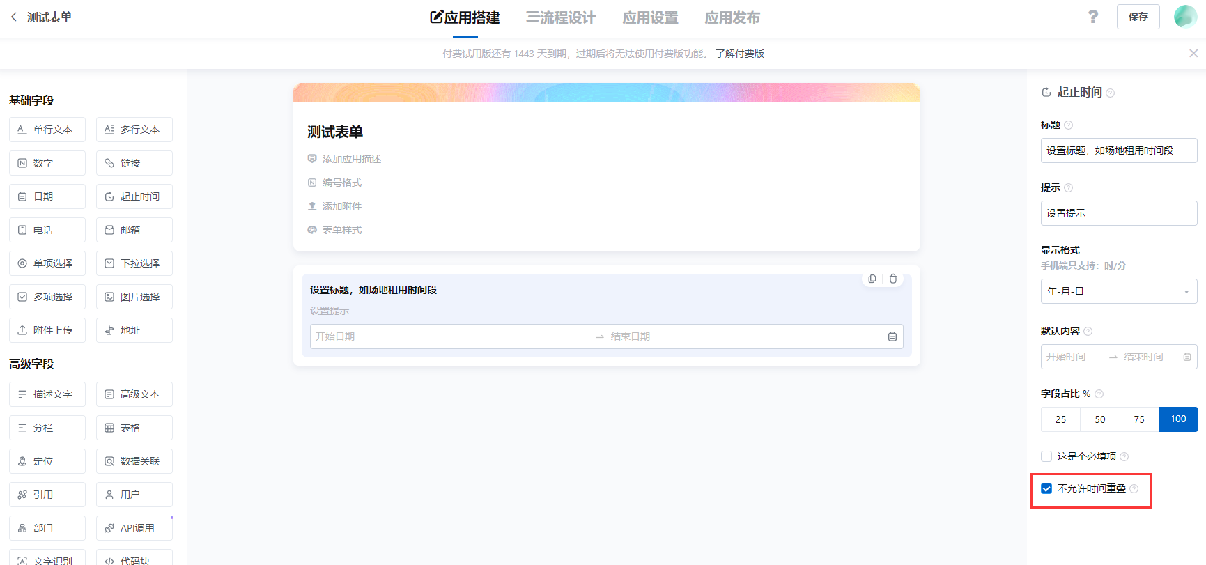Show help tooltip next to 不允许时间重叠
Viewport: 1206px width, 565px height.
(1134, 488)
